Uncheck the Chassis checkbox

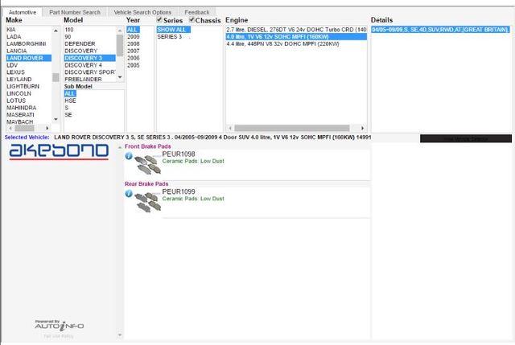coord(192,20)
